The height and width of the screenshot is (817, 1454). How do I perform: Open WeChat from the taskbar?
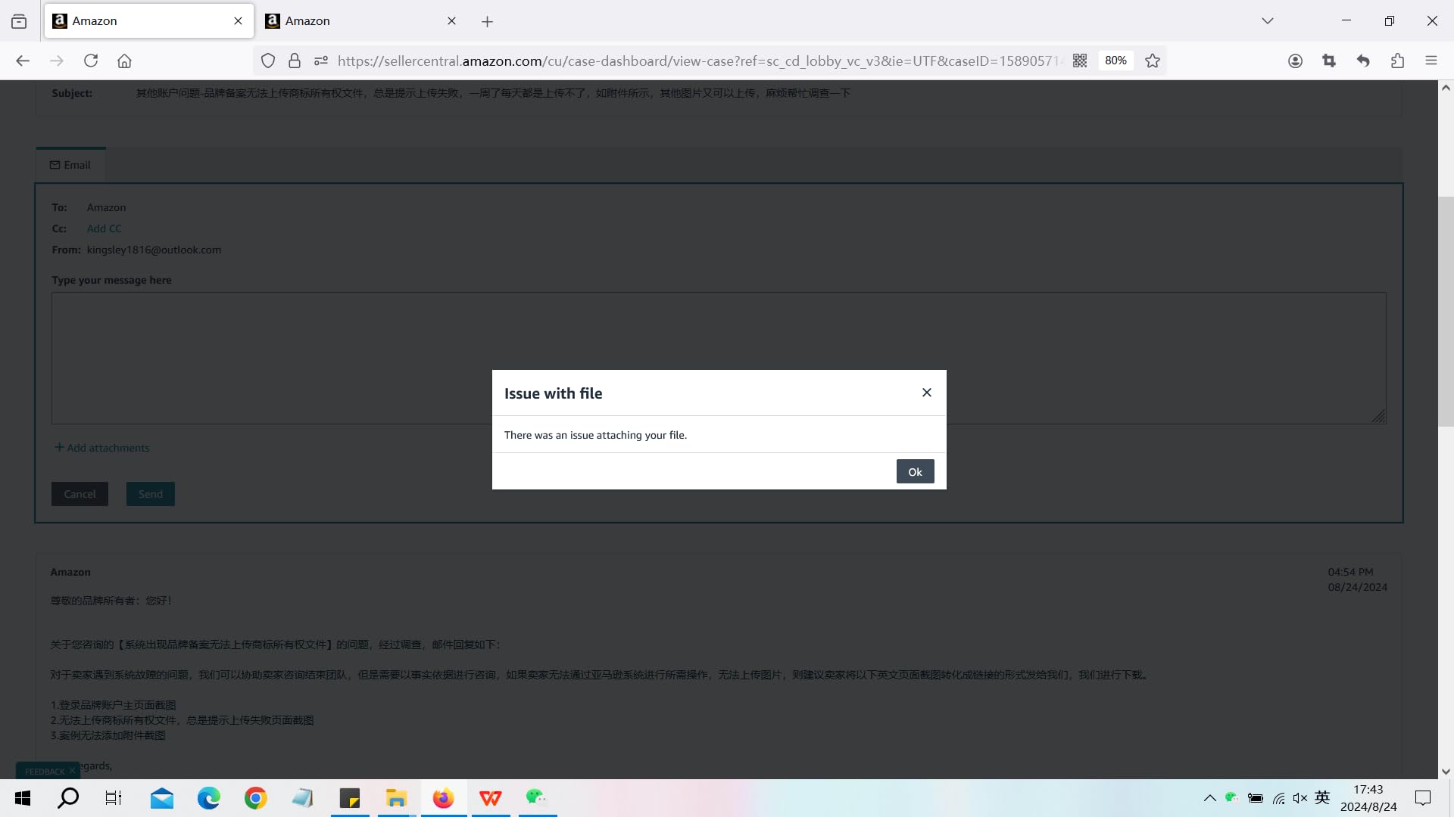coord(536,797)
